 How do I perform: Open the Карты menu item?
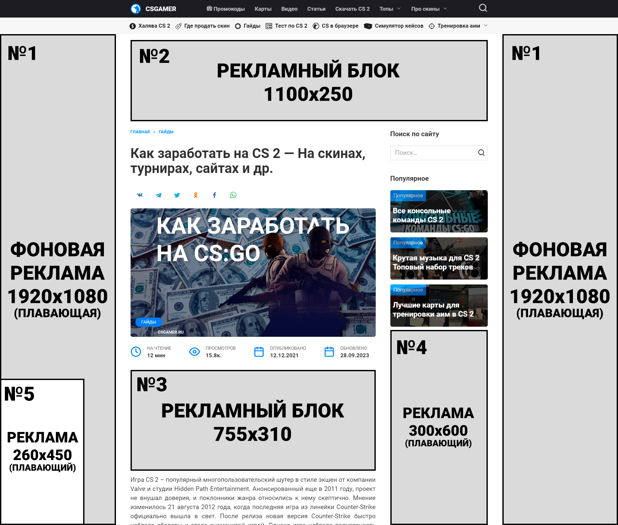(263, 9)
